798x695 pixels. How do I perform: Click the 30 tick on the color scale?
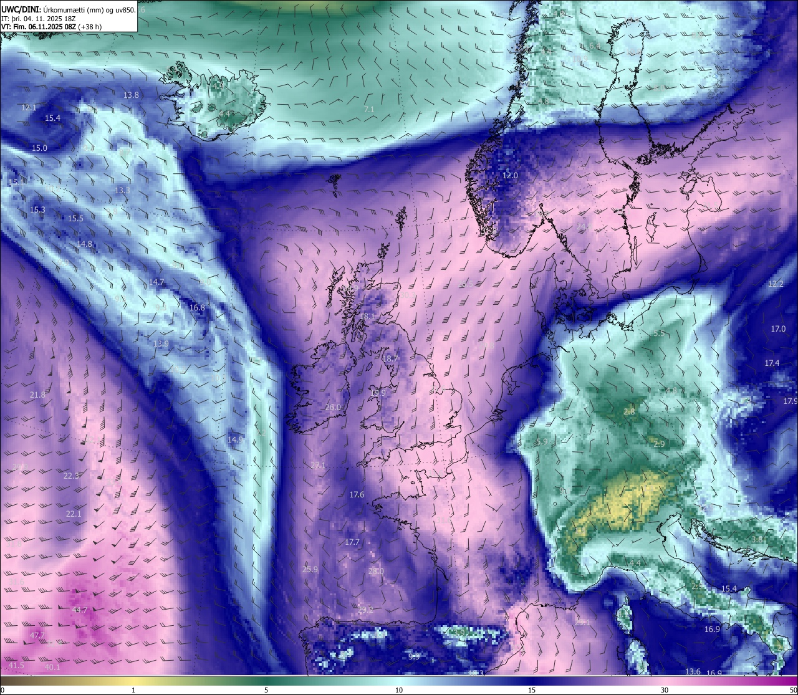click(x=665, y=690)
